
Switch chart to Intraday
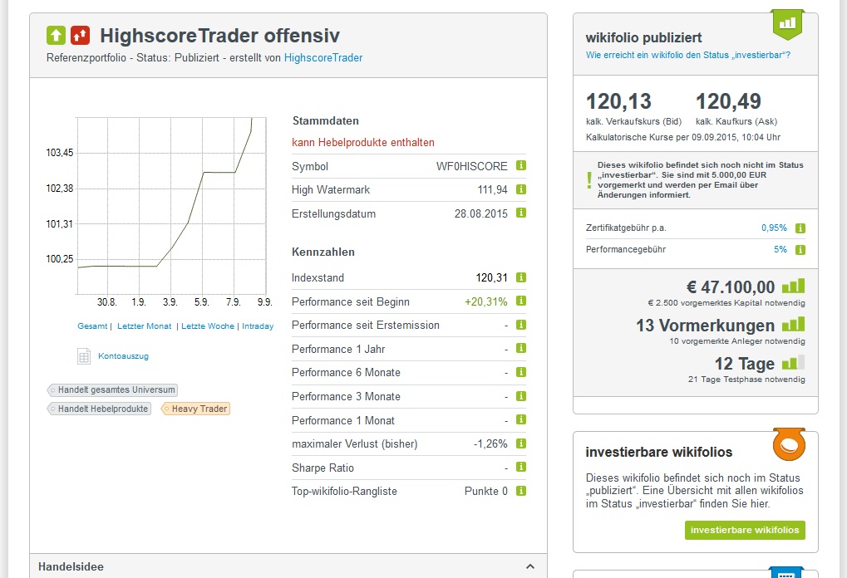258,326
